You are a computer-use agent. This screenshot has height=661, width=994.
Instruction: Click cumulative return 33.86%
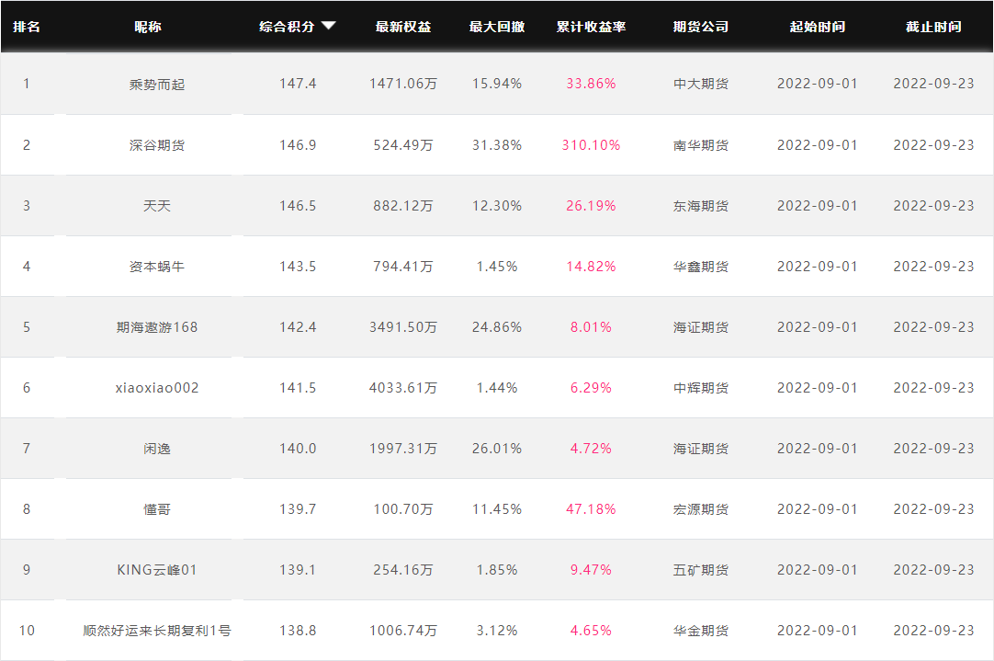pos(591,84)
